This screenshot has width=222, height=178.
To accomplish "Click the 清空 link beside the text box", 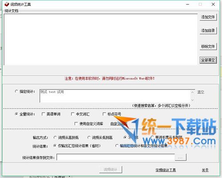I will (x=201, y=92).
